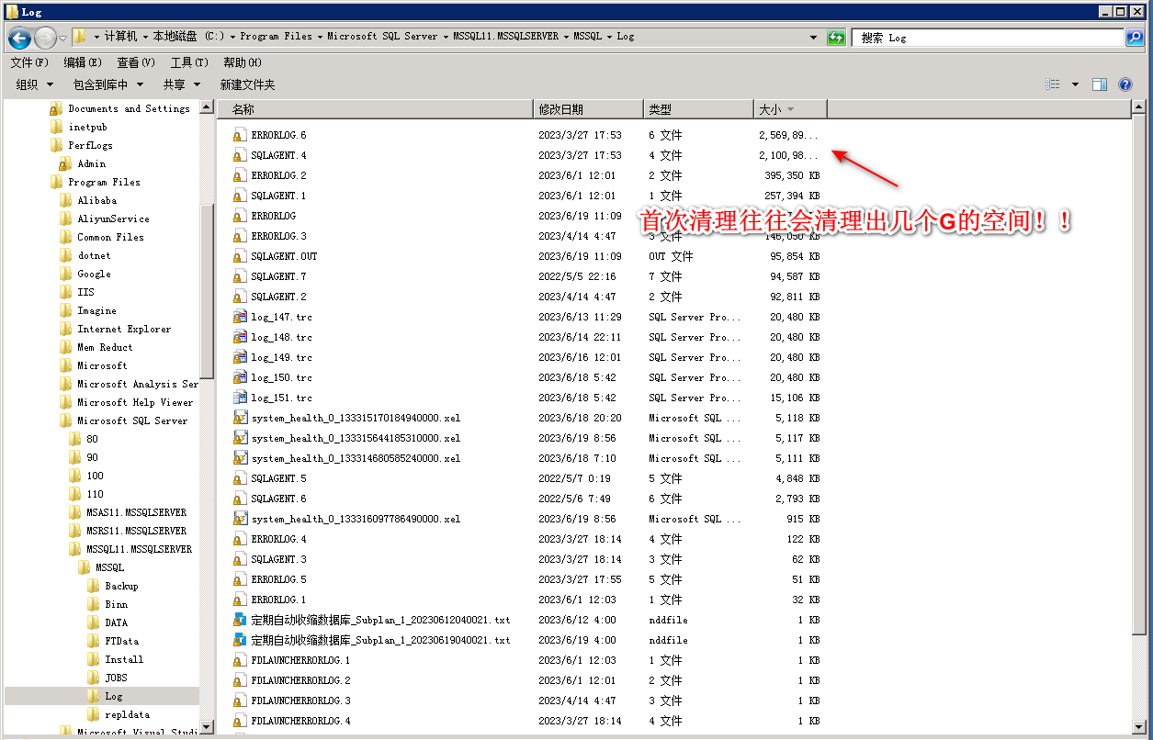This screenshot has width=1153, height=740.
Task: Select the file named SQLAGENT.7
Action: tap(279, 276)
